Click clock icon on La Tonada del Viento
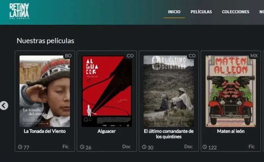This screenshot has height=162, width=264. click(x=20, y=147)
